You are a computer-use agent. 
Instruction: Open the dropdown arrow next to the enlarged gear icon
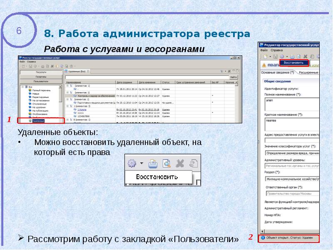tap(142, 163)
